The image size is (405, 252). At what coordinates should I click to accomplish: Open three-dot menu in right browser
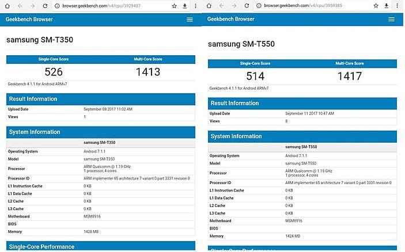click(x=398, y=6)
